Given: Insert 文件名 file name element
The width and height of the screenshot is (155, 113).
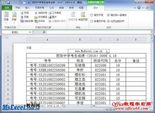Looking at the screenshot, I should [x=40, y=21].
